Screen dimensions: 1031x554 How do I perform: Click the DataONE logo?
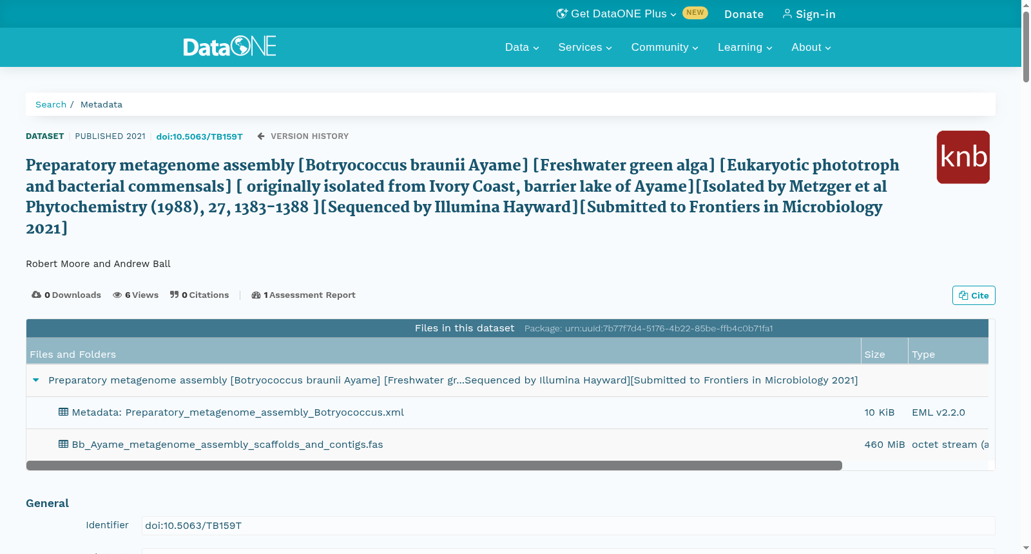tap(229, 46)
